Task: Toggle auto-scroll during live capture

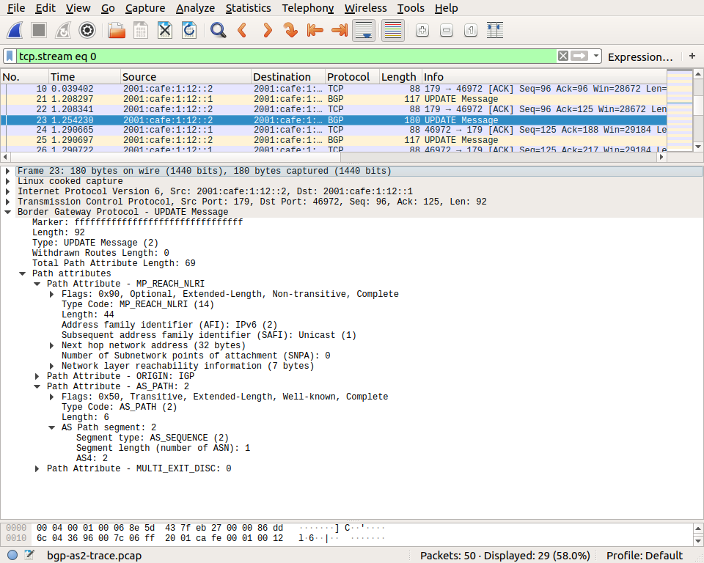Action: click(x=364, y=31)
